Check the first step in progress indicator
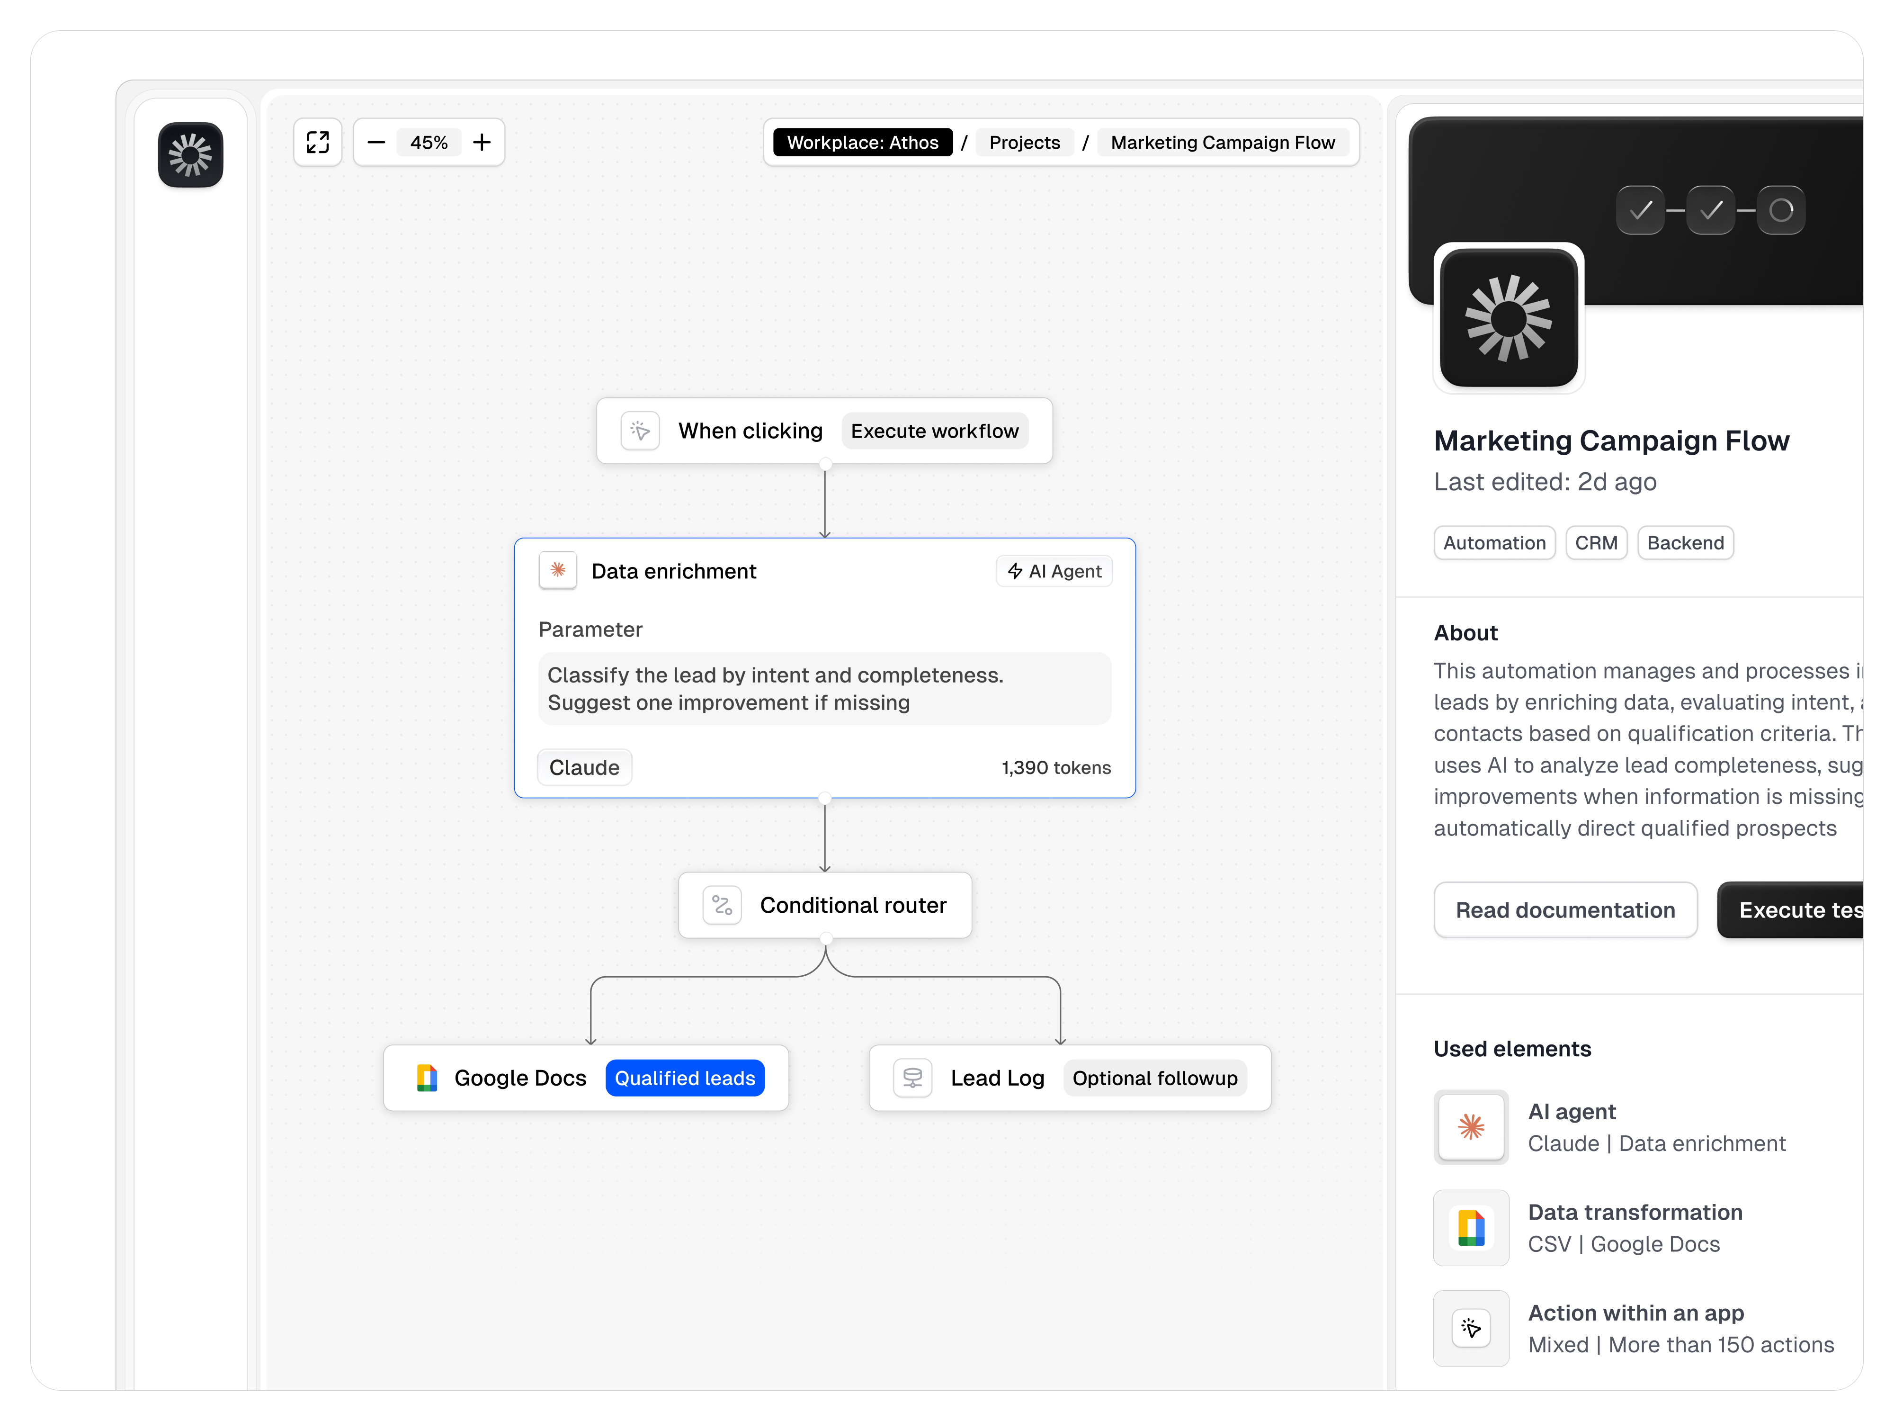Viewport: 1894px width, 1421px height. pos(1640,210)
